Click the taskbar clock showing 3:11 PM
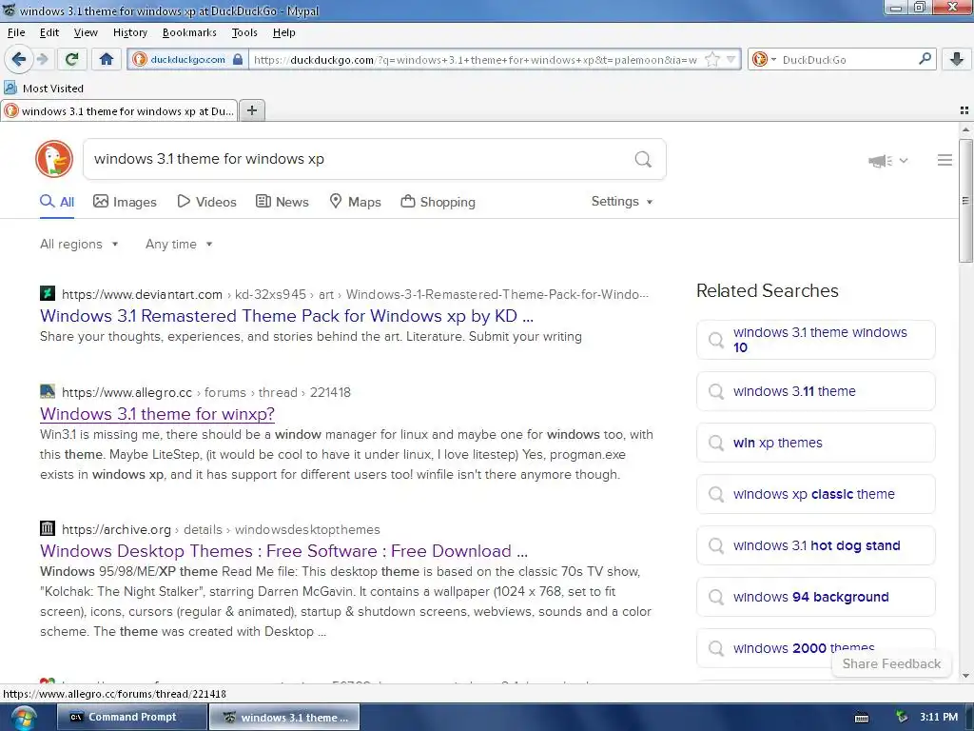The width and height of the screenshot is (974, 731). point(939,718)
